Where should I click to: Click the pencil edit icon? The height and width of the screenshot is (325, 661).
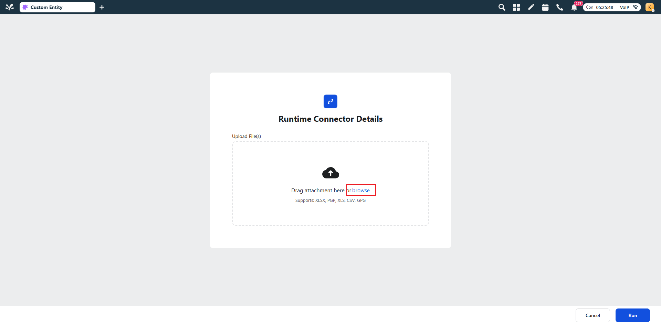531,7
